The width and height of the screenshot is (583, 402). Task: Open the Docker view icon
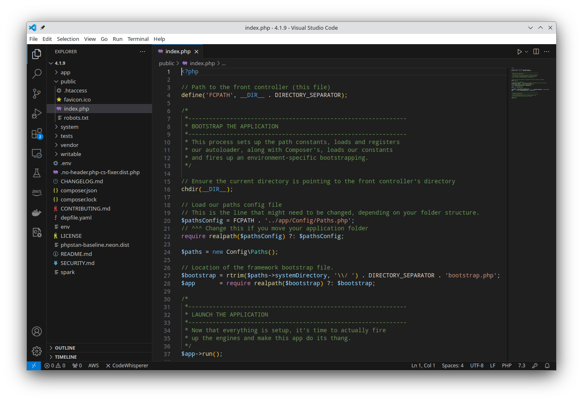pyautogui.click(x=37, y=213)
